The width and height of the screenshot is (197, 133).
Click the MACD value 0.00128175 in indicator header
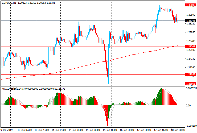coord(59,89)
